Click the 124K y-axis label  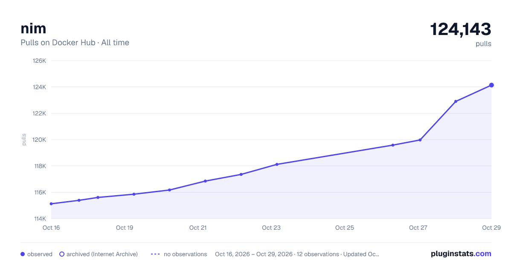(39, 87)
